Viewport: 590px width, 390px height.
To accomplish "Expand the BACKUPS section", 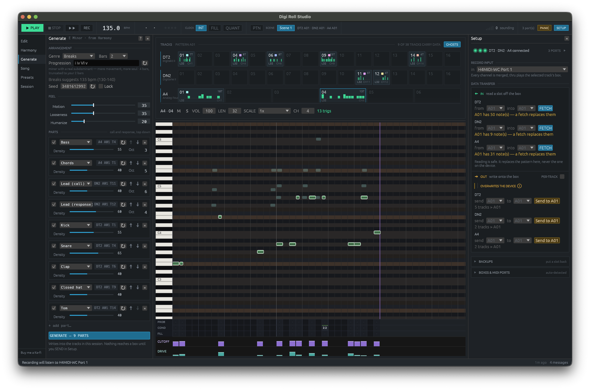I will [520, 262].
